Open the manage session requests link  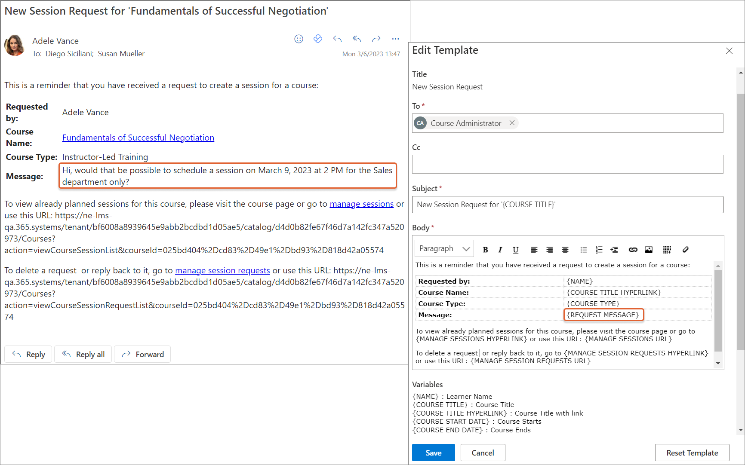point(222,270)
